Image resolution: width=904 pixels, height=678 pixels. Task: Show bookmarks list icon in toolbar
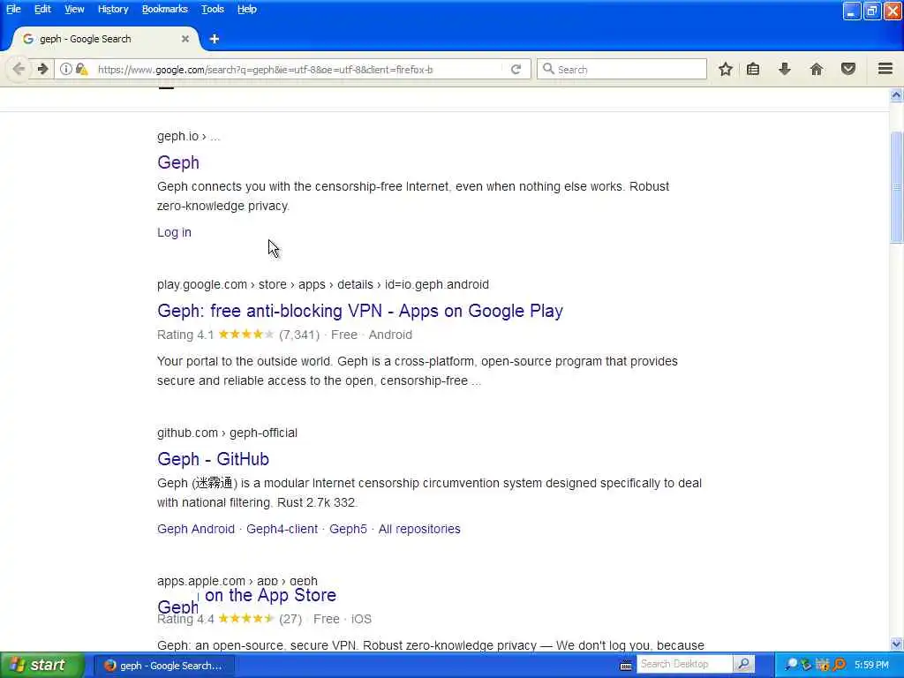click(x=753, y=69)
